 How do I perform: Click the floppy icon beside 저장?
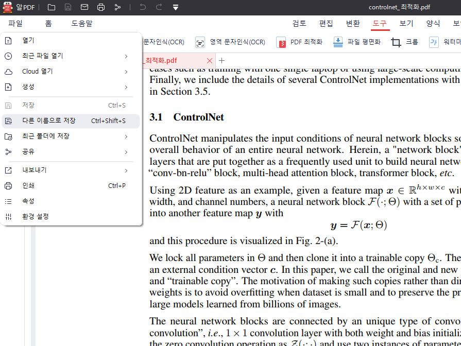tap(9, 106)
